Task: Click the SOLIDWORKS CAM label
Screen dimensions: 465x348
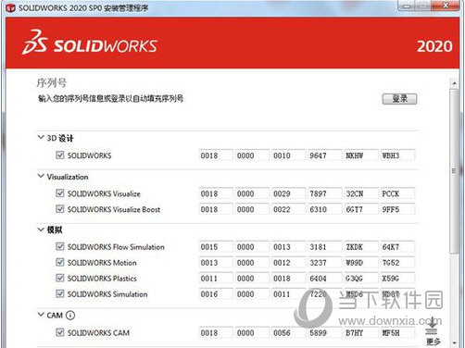Action: (x=98, y=332)
